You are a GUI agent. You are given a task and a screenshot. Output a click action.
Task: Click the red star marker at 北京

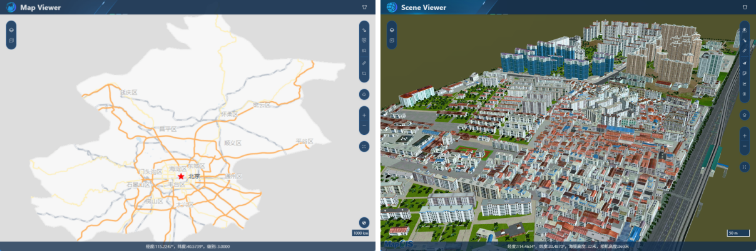[181, 176]
